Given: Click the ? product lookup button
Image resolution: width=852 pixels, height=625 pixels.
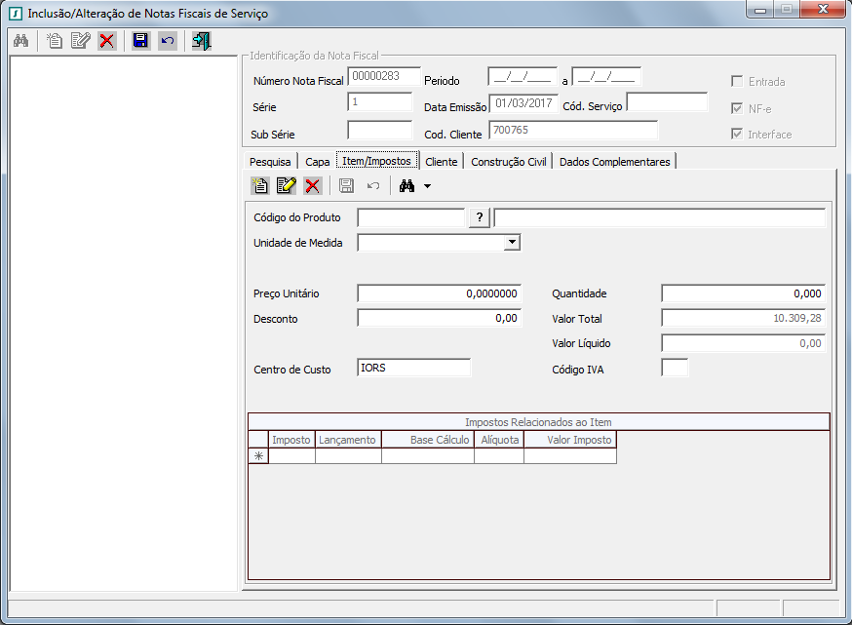Looking at the screenshot, I should [x=479, y=218].
